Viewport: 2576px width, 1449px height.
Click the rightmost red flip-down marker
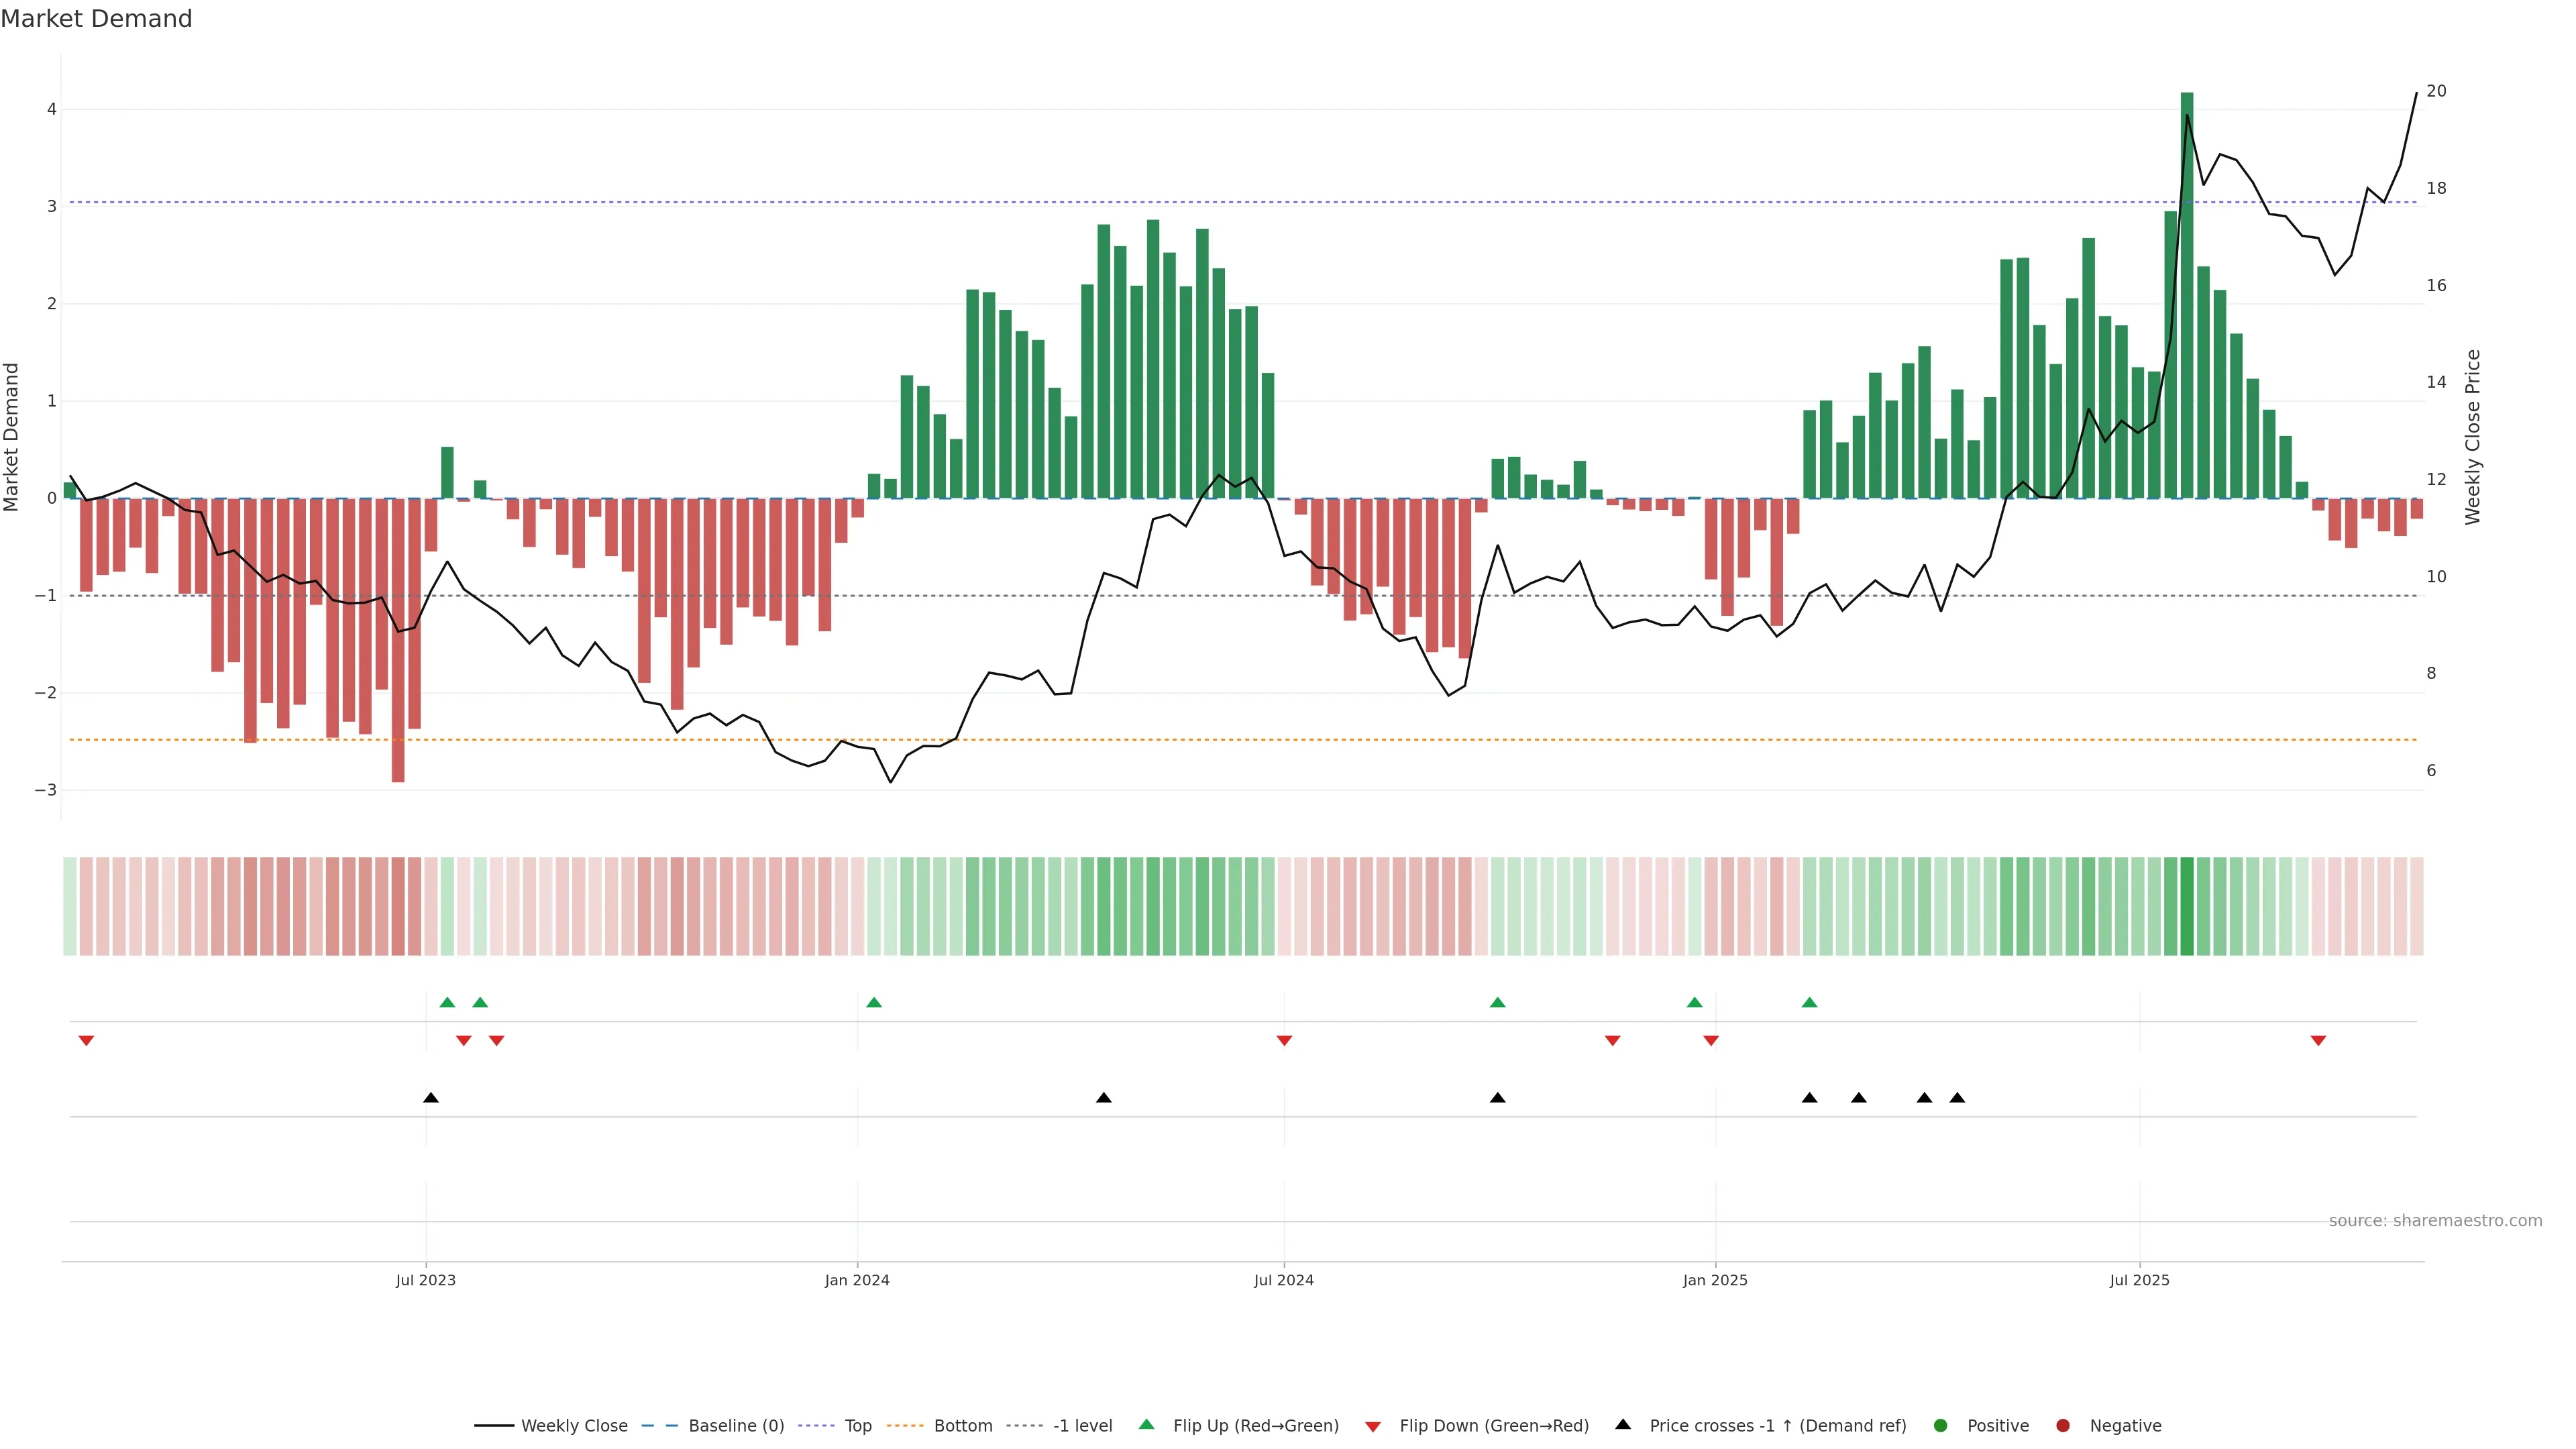click(x=2318, y=1041)
